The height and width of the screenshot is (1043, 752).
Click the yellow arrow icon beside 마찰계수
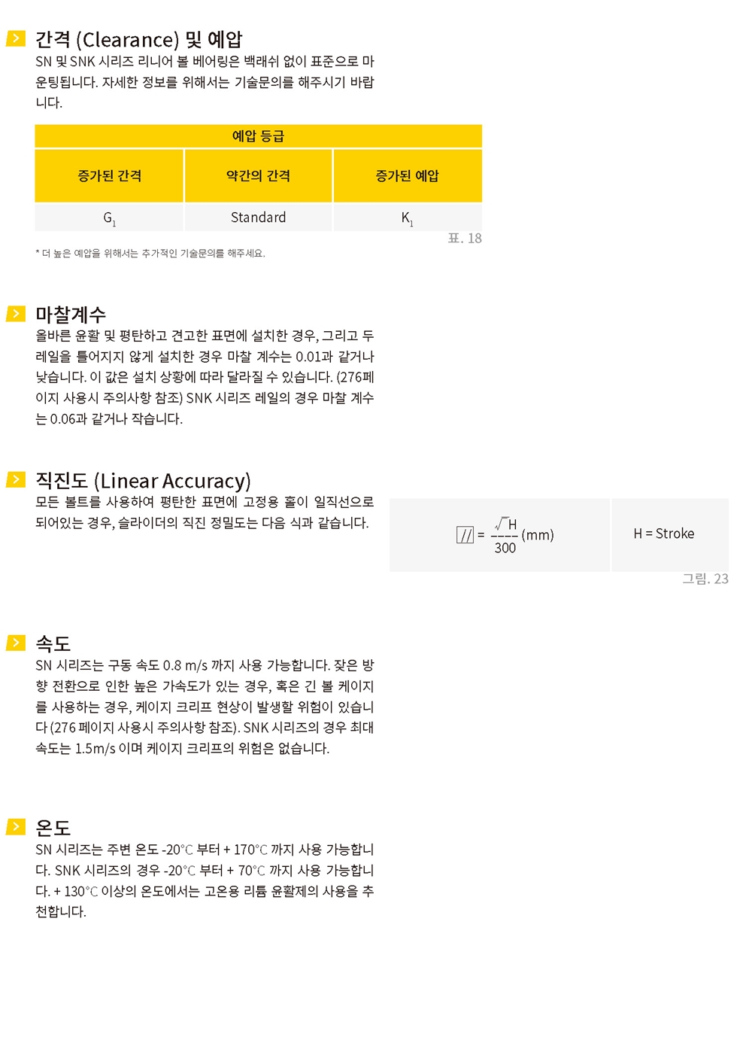tap(16, 314)
